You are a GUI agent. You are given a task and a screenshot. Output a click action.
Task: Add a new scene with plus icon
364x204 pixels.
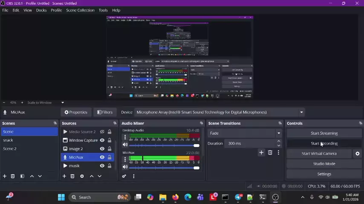(x=5, y=176)
